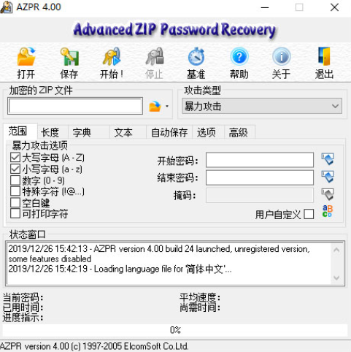The height and width of the screenshot is (352, 351).
Task: Open the 帮助 help icon
Action: pyautogui.click(x=239, y=57)
